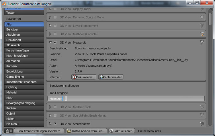The width and height of the screenshot is (215, 136).
Task: Expand the Stored Views add-on details
Action: click(50, 124)
